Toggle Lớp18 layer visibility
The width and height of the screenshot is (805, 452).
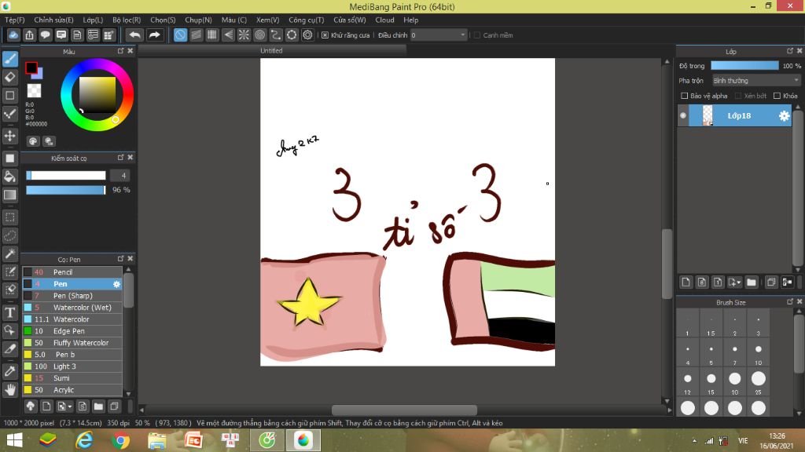pos(683,115)
